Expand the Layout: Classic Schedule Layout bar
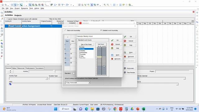 [x=7, y=19]
